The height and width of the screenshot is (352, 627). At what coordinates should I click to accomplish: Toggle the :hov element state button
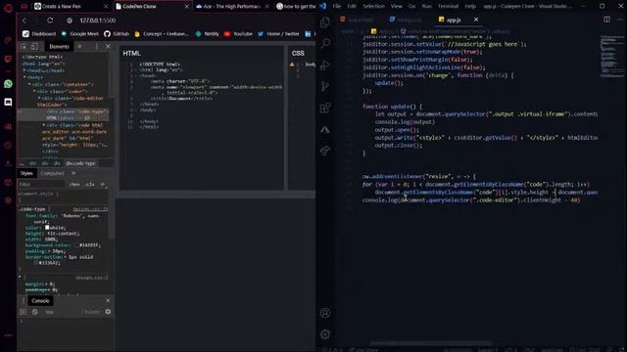74,185
